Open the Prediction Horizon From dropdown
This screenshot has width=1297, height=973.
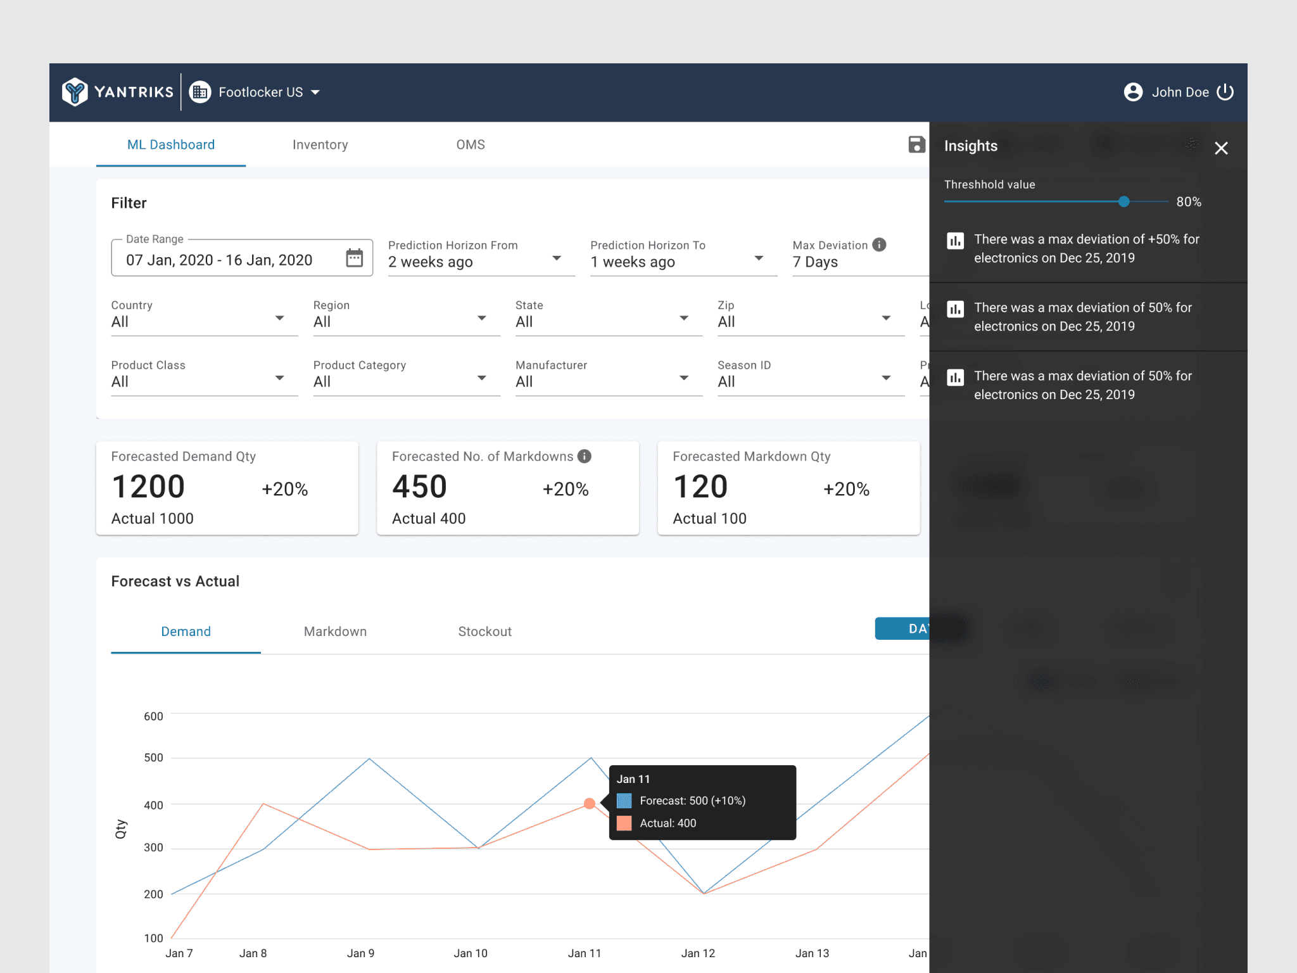tap(556, 258)
